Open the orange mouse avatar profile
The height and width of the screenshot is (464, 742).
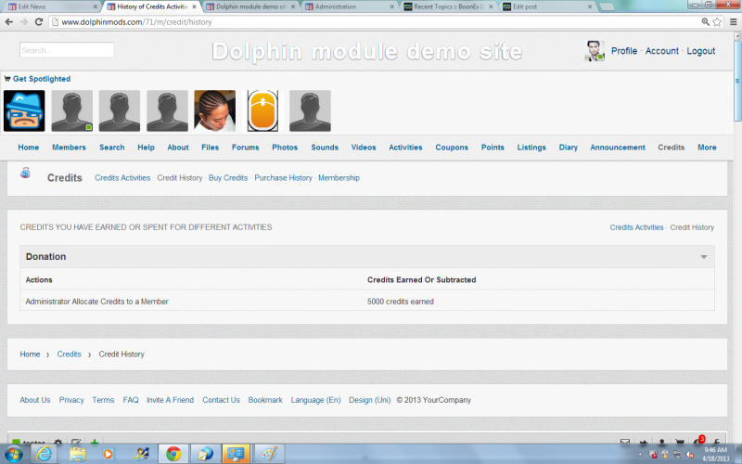click(x=262, y=110)
